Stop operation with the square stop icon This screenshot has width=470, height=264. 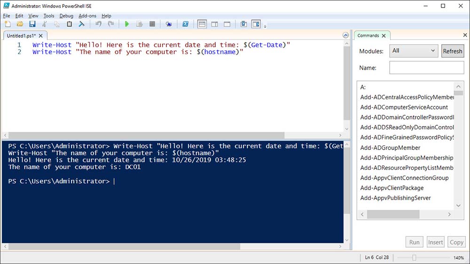[152, 24]
